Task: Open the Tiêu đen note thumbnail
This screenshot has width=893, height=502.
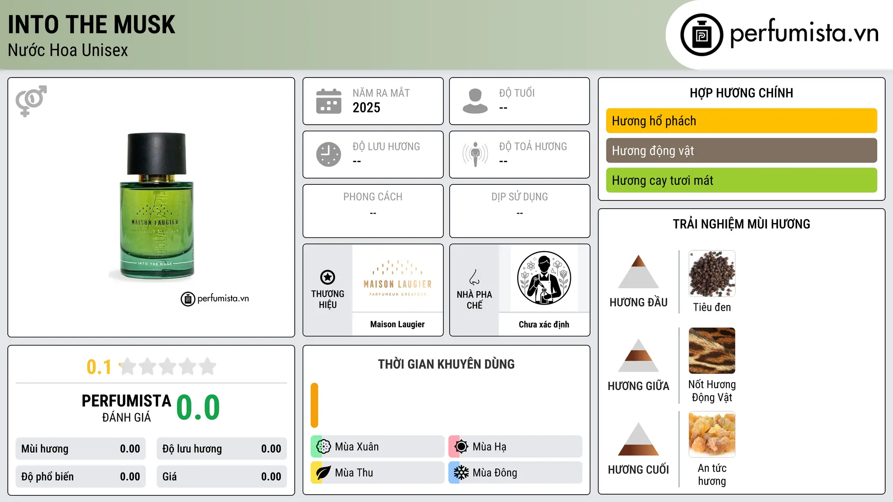Action: [712, 274]
